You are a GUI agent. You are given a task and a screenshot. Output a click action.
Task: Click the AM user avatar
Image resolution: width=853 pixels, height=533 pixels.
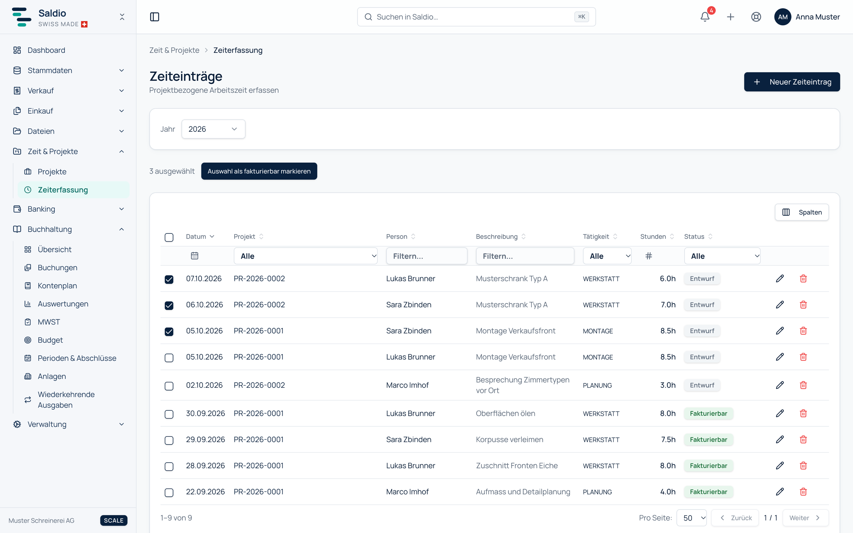click(782, 17)
